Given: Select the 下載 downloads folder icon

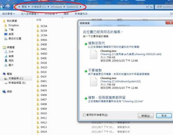Looking at the screenshot, I should [x=6, y=30].
